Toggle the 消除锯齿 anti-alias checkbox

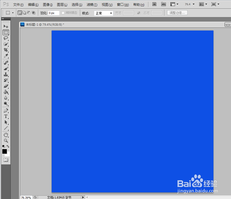63,13
